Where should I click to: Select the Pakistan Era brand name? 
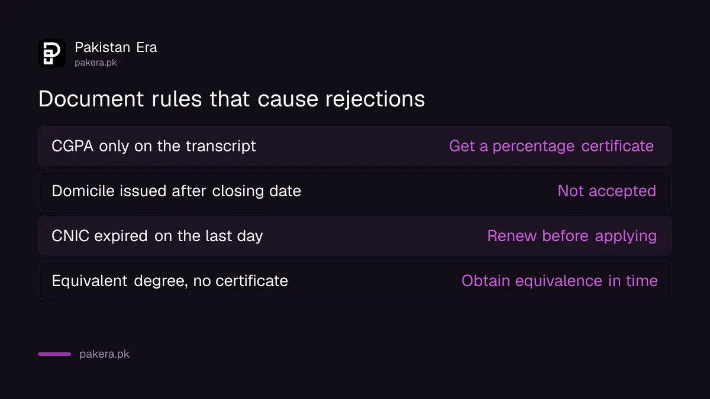click(x=116, y=47)
